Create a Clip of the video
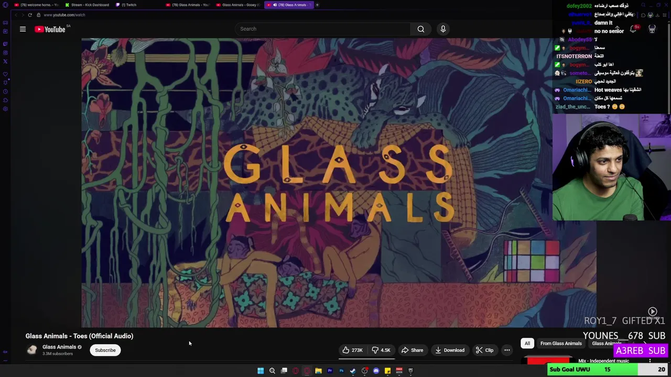The width and height of the screenshot is (671, 377). point(484,350)
